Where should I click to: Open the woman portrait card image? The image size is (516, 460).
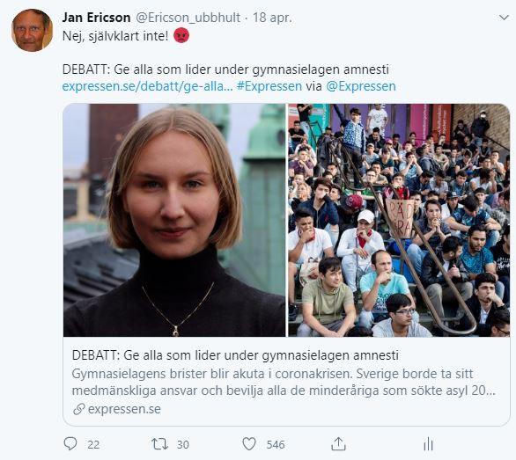174,220
